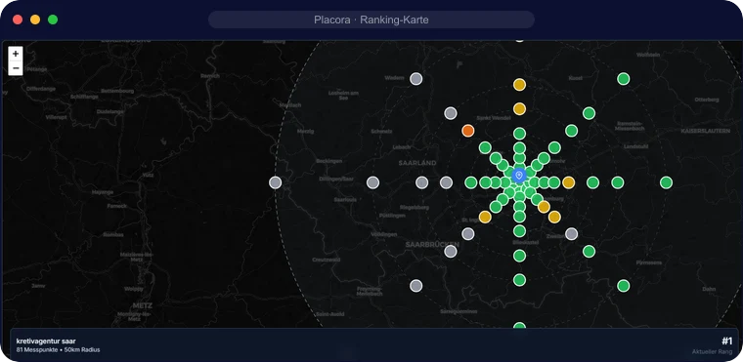Click the lowest fully visible green marker below center

(x=520, y=280)
